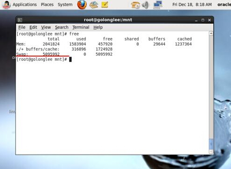Open the Places menu
Screen dimensions: 231x169
coord(47,5)
